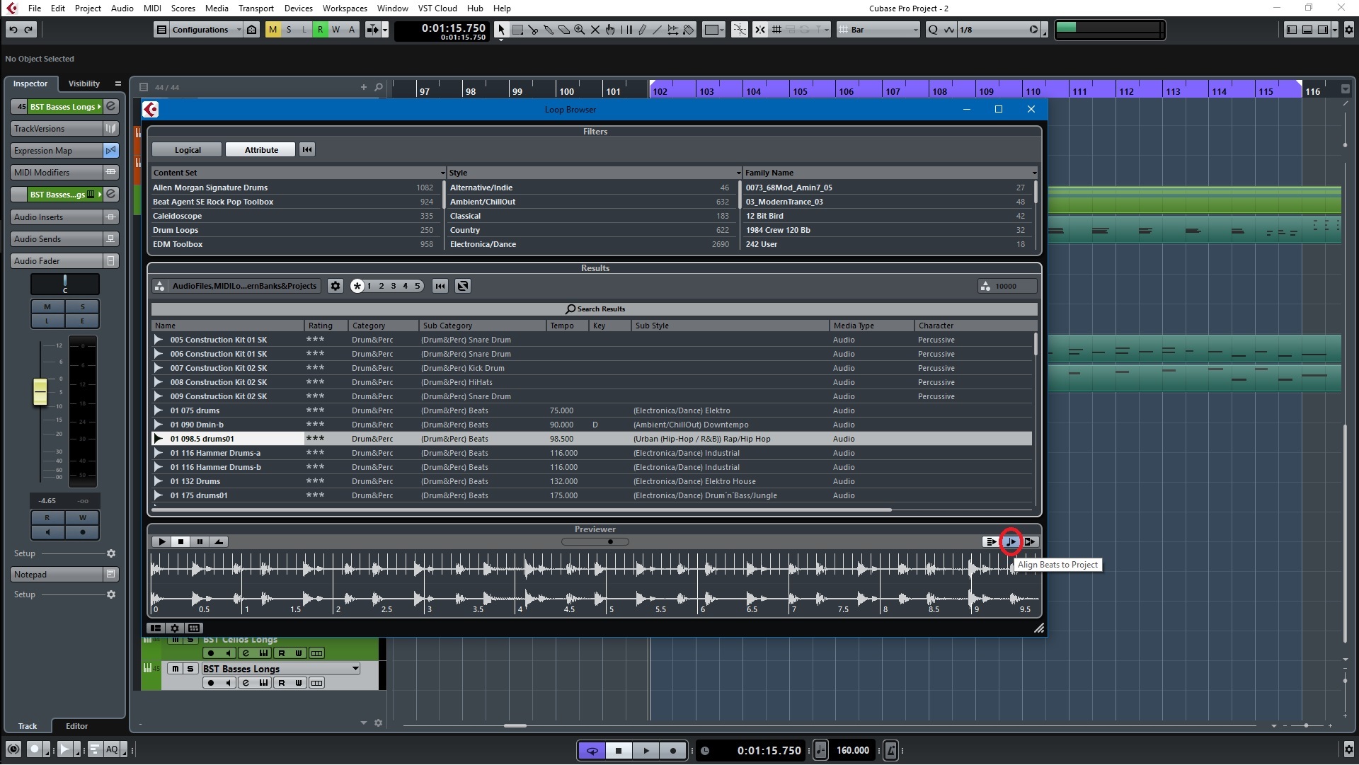
Task: Preview the 01 132 Drums loop
Action: (159, 481)
